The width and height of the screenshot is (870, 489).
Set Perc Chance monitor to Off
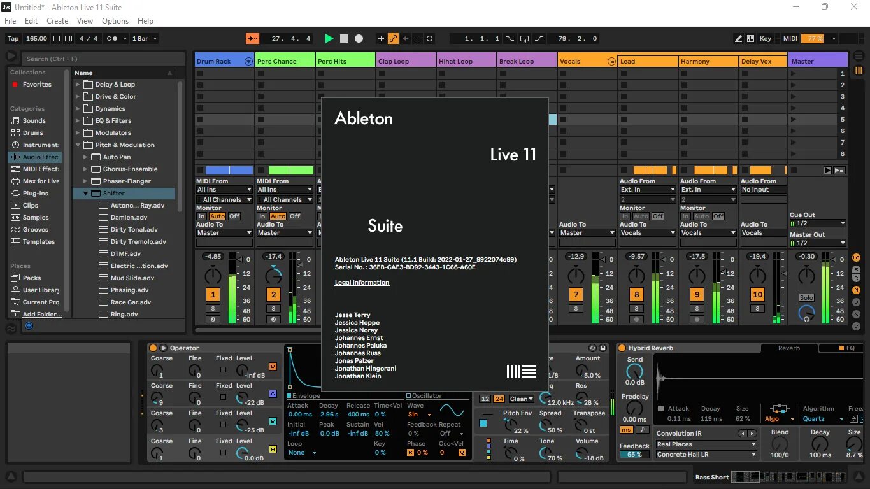[x=295, y=216]
